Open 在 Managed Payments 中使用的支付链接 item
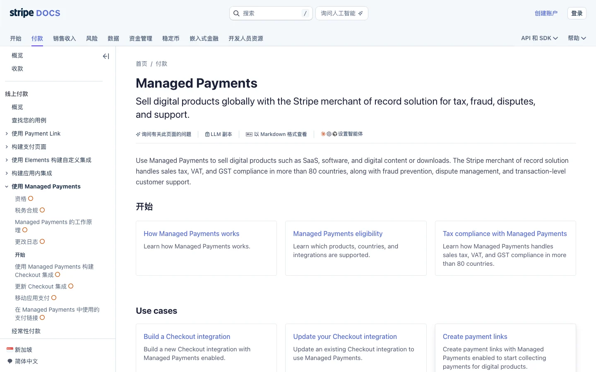The width and height of the screenshot is (596, 372). (57, 313)
